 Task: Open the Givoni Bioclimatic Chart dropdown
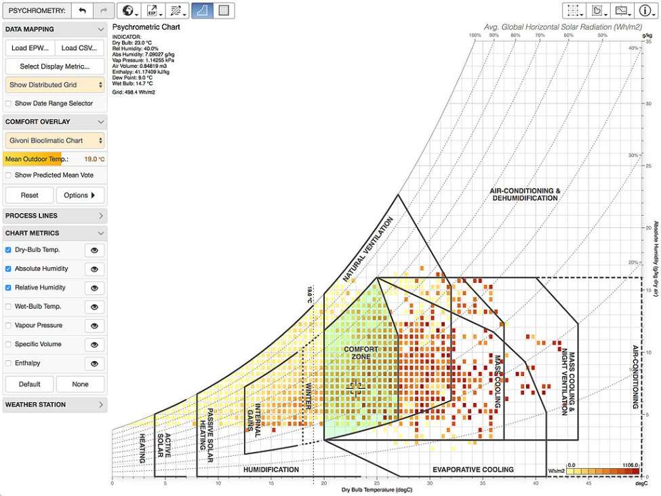coord(54,140)
